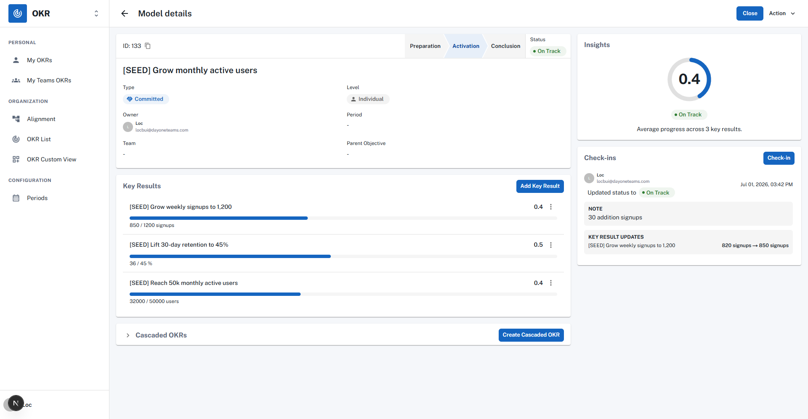This screenshot has height=419, width=808.
Task: Click the ID: 133 label
Action: point(132,46)
